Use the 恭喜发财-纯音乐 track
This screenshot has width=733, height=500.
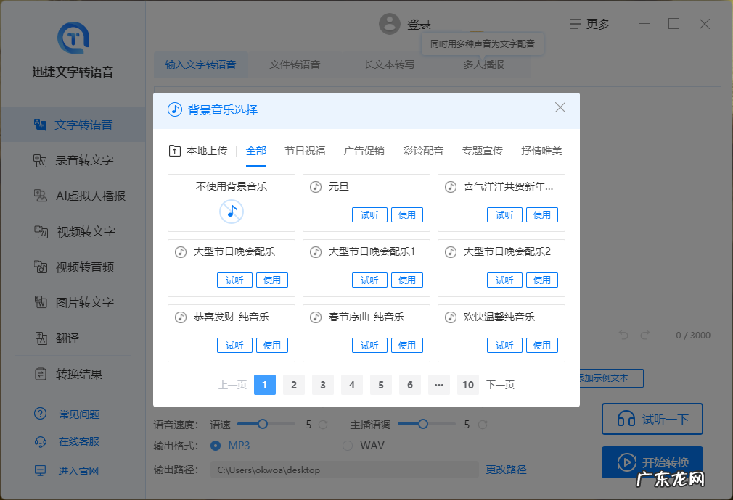[x=272, y=346]
